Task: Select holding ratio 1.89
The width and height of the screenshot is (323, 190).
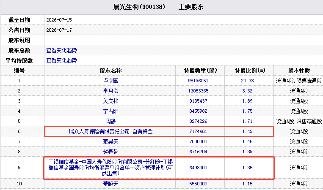Action: coord(247,101)
